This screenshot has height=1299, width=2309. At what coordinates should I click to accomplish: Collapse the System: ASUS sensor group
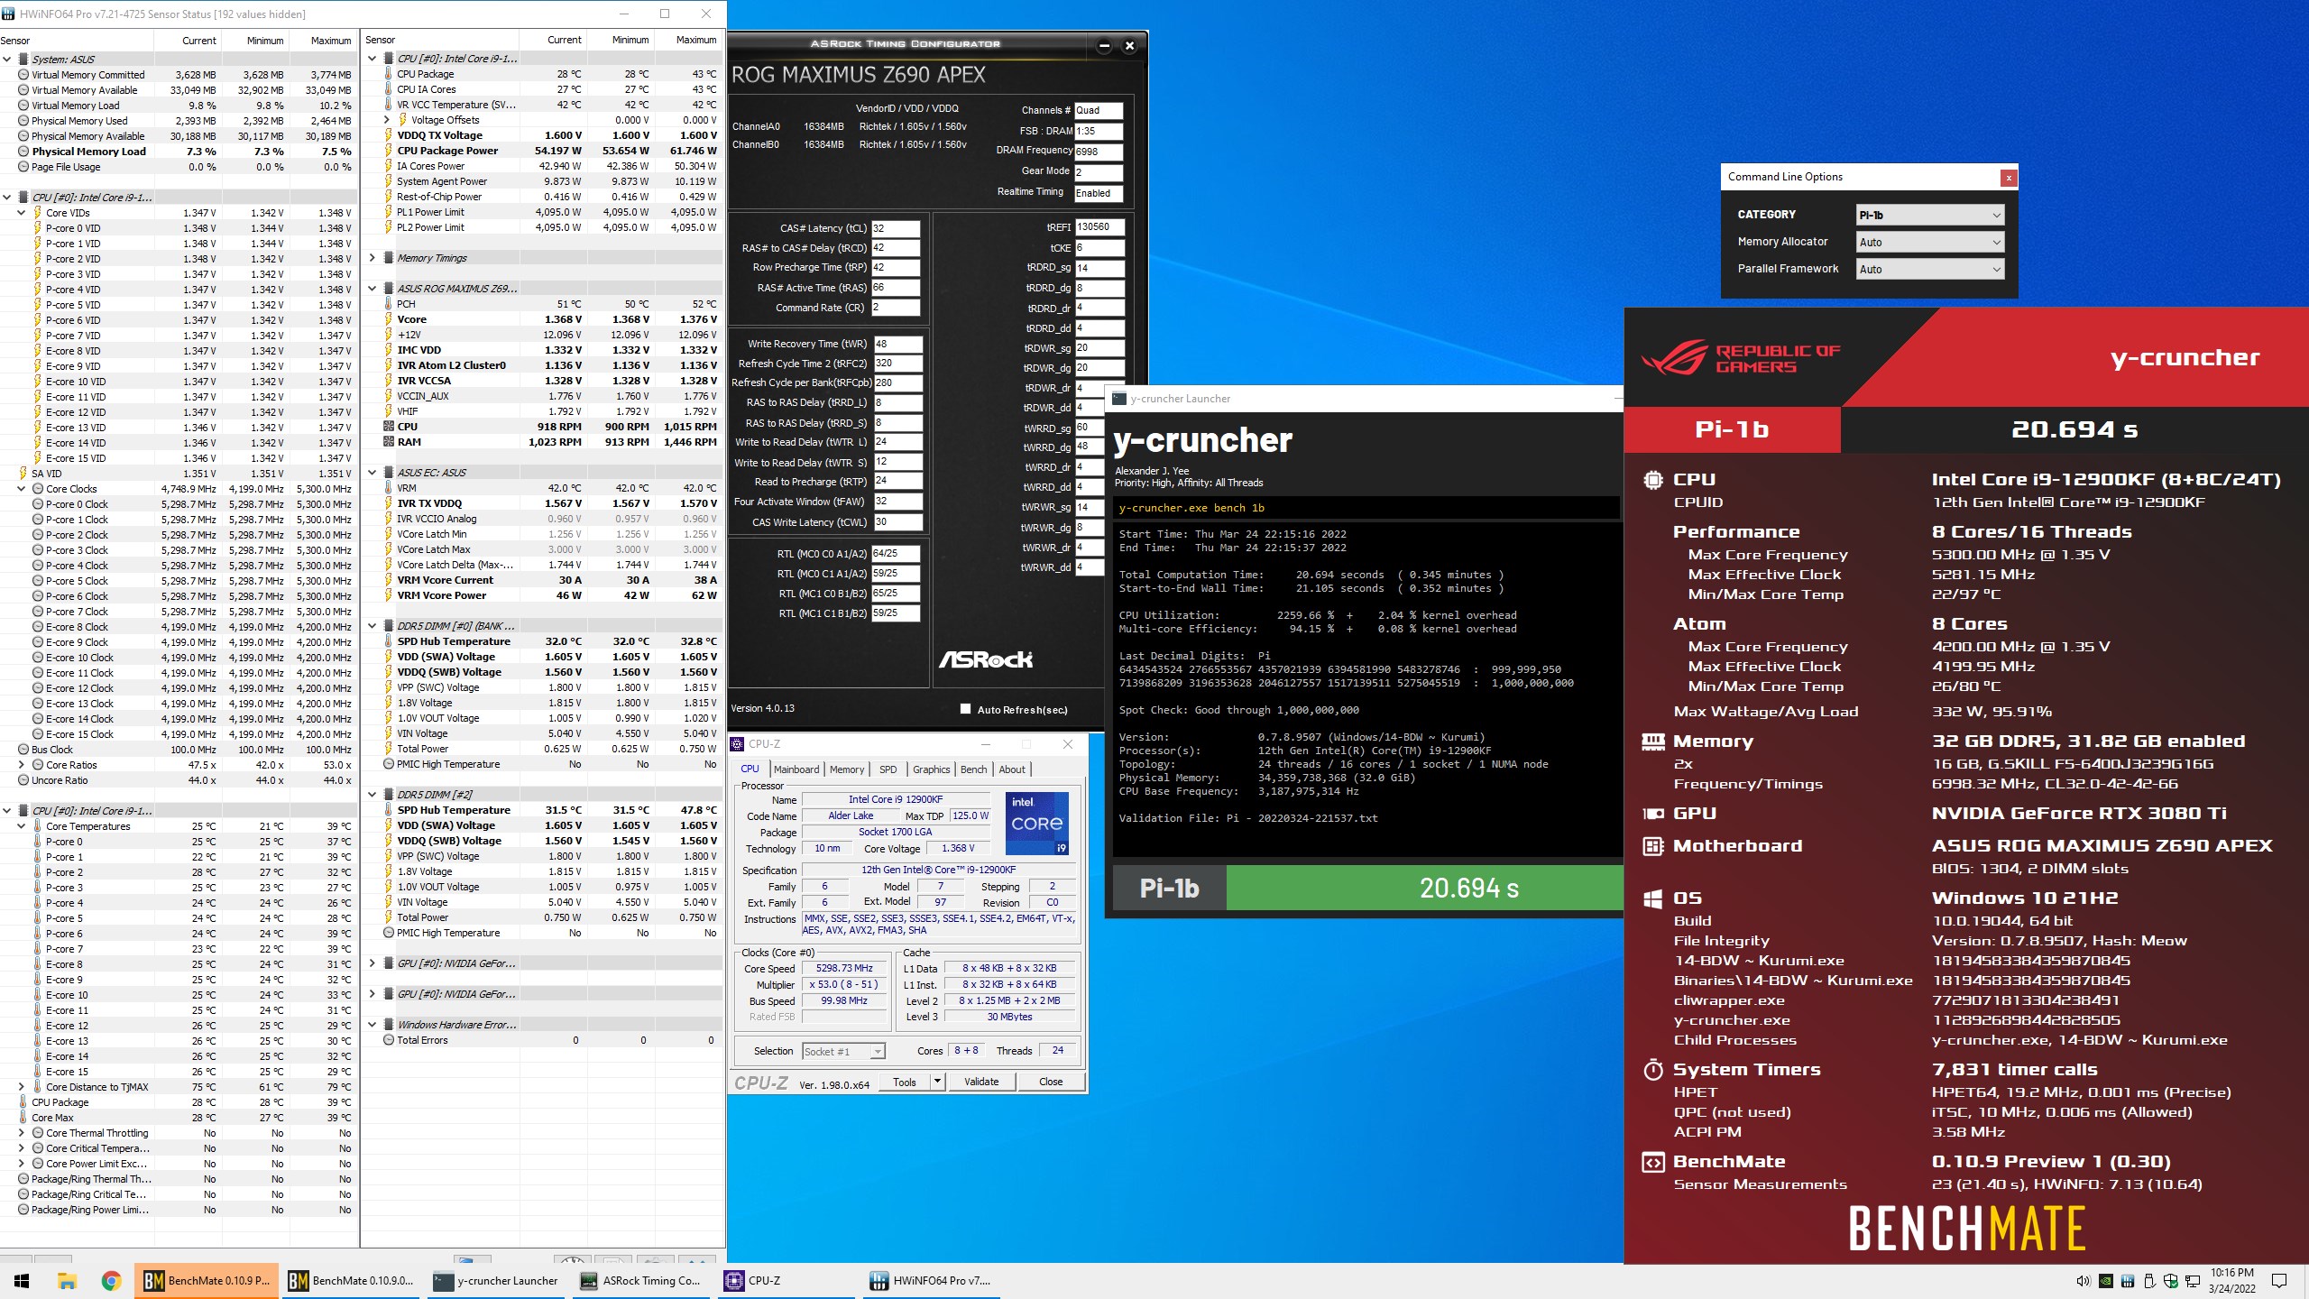pyautogui.click(x=7, y=60)
